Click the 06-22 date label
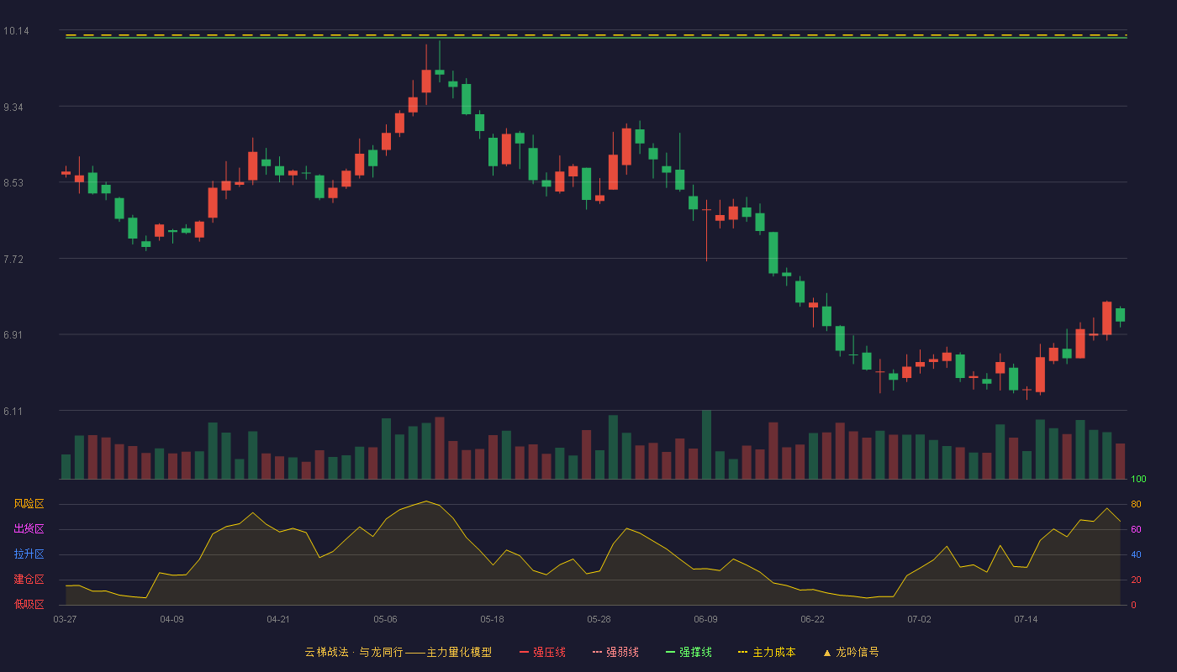The height and width of the screenshot is (672, 1177). click(812, 619)
